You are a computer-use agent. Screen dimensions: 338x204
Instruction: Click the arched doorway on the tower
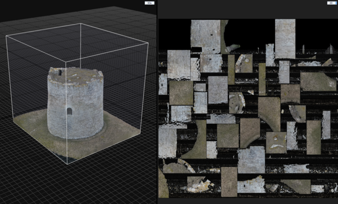pos(69,111)
